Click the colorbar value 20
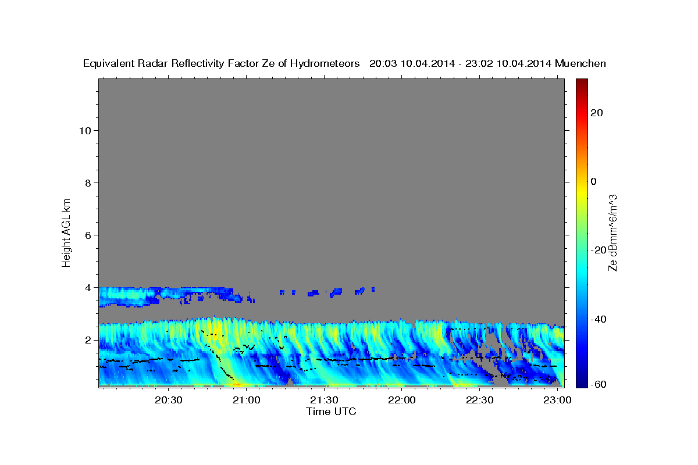Viewport: 698px width, 465px height. point(596,113)
